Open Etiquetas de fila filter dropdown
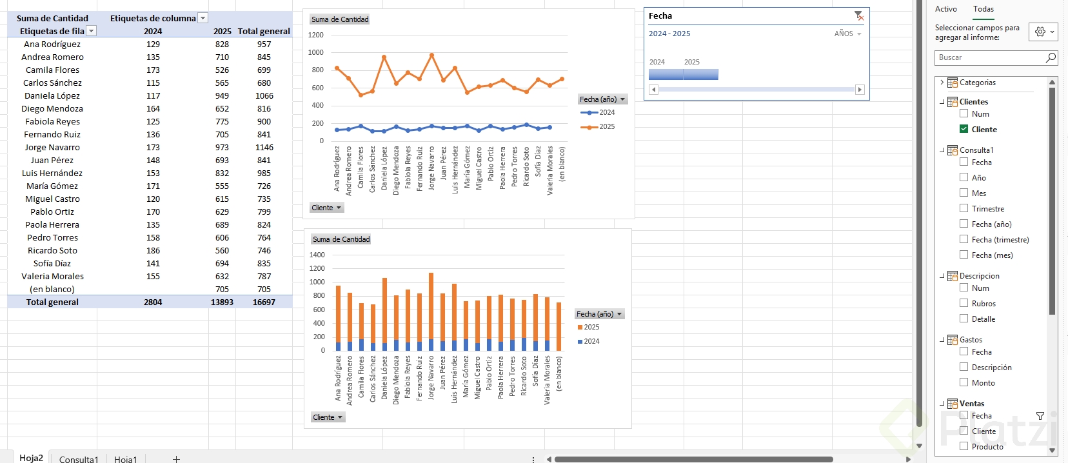Image resolution: width=1068 pixels, height=463 pixels. [92, 31]
